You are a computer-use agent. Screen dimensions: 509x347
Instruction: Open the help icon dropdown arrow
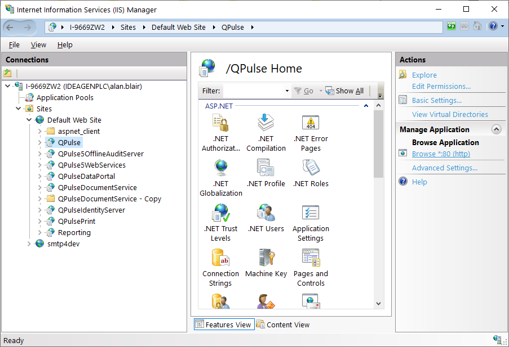click(x=503, y=26)
